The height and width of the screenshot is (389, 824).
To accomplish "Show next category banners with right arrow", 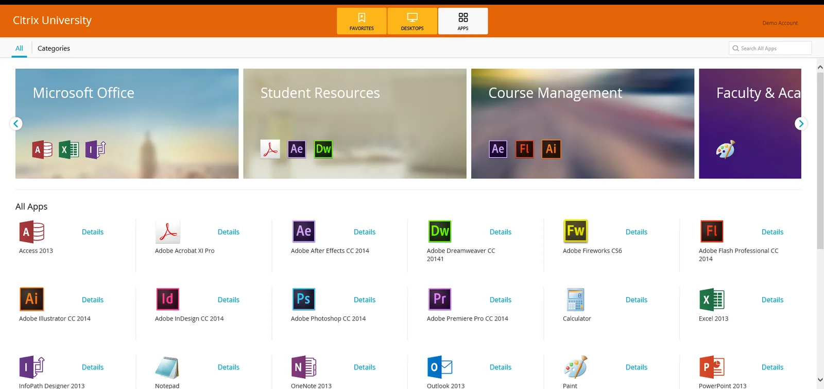I will tap(801, 124).
